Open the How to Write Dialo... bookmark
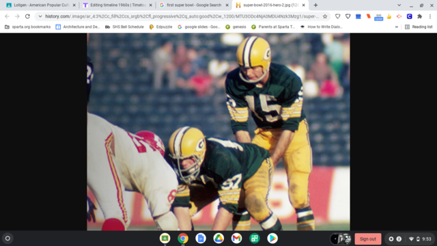 point(321,27)
